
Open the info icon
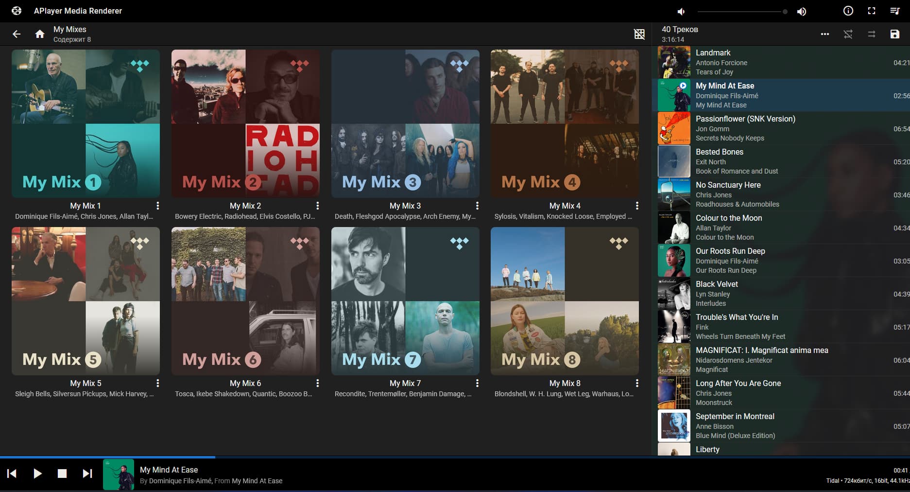click(848, 11)
